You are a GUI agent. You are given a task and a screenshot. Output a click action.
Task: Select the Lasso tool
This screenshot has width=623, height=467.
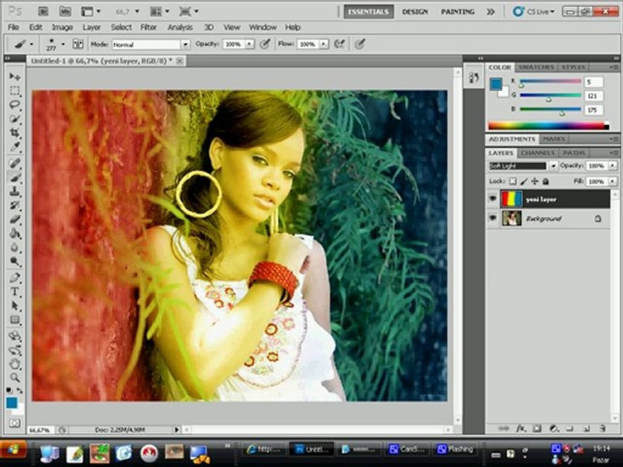click(15, 105)
